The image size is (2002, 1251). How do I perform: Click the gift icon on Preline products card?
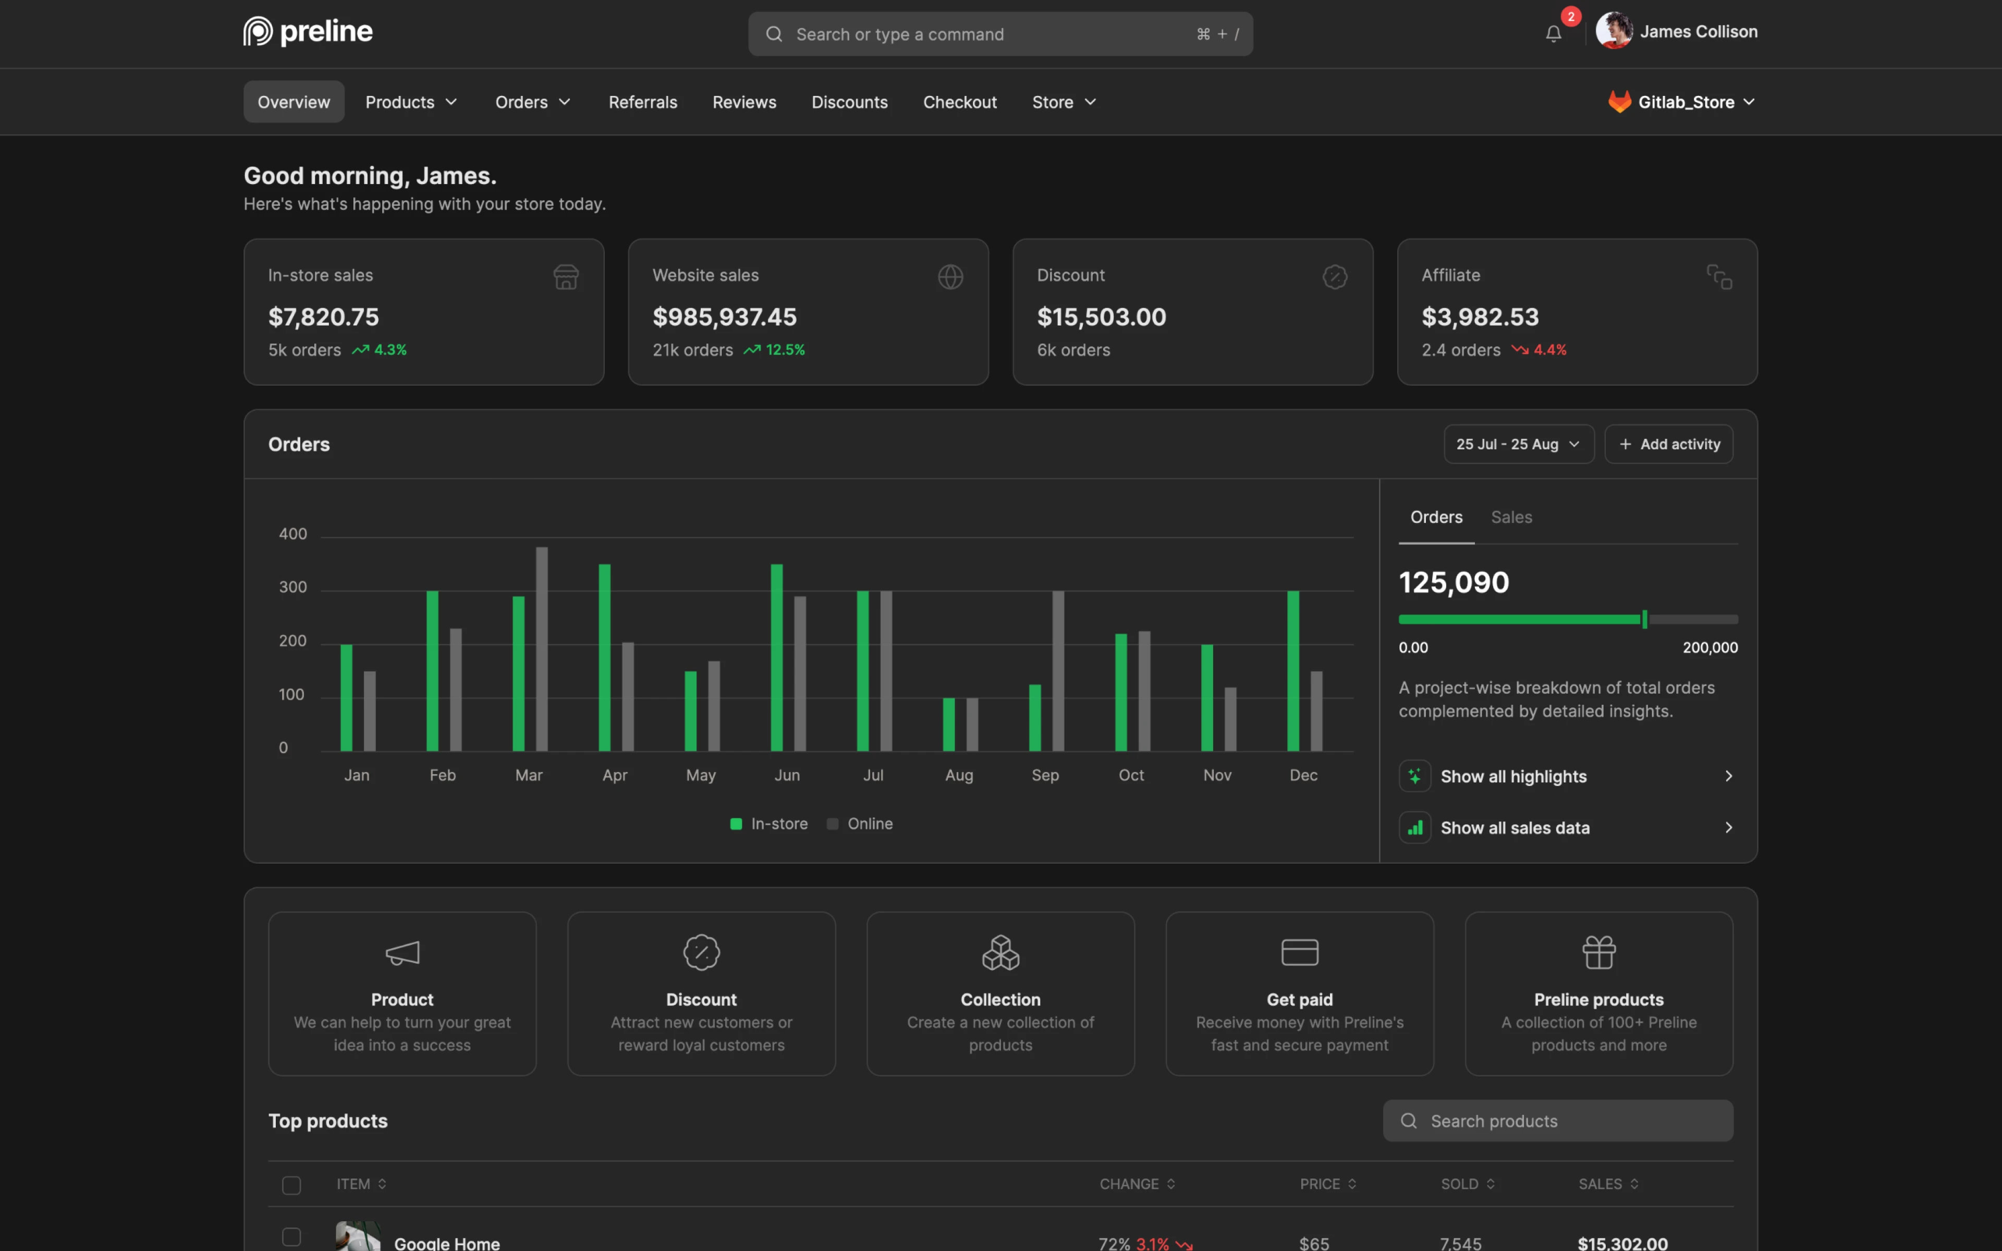coord(1598,951)
